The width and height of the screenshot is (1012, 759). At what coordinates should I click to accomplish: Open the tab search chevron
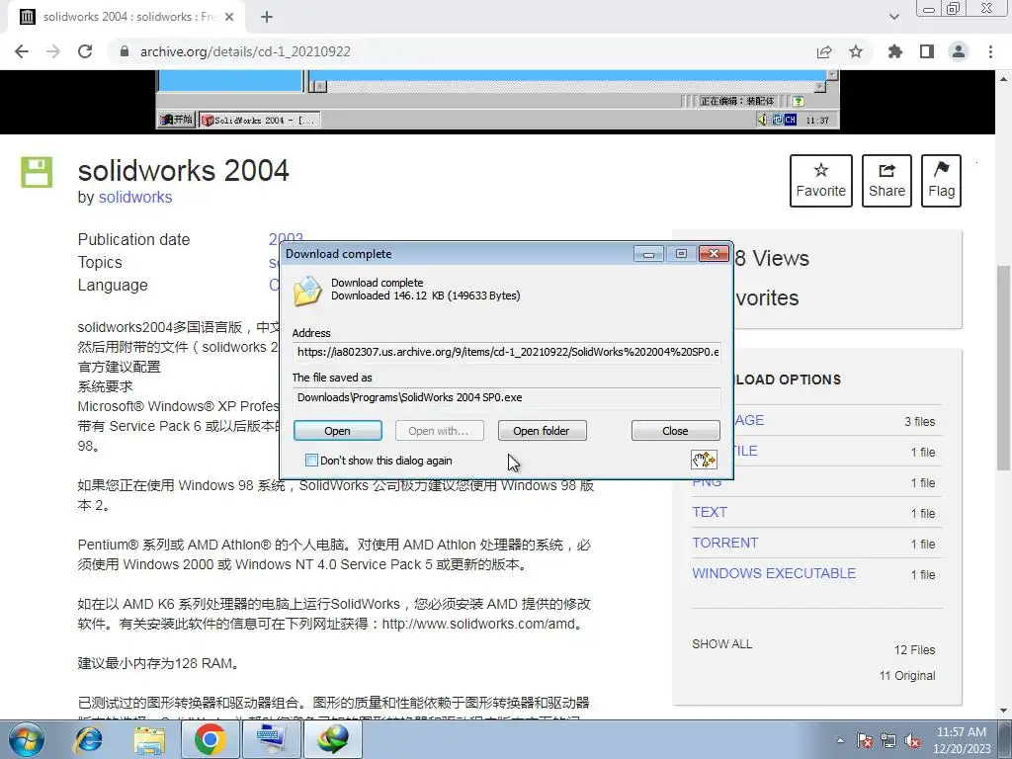pos(893,17)
